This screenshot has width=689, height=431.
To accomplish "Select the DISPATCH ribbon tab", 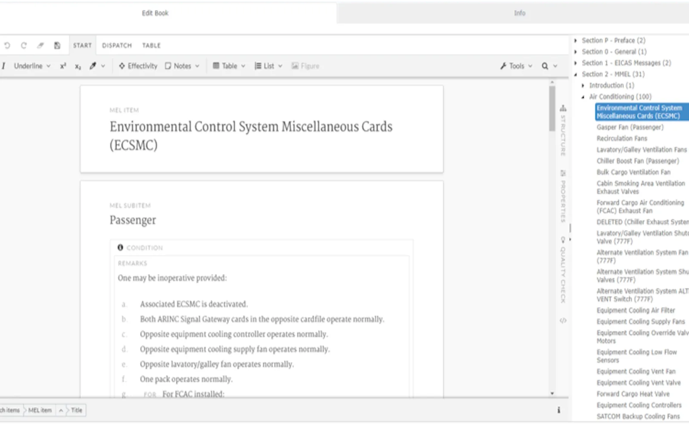I will tap(117, 45).
